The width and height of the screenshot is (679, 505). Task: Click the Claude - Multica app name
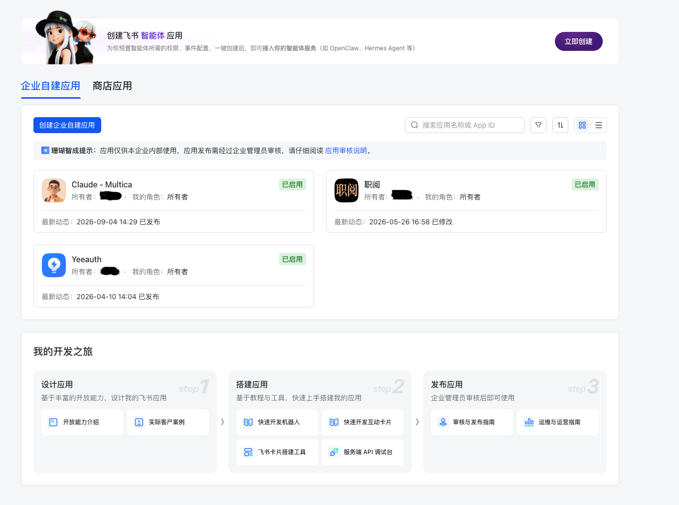tap(102, 184)
